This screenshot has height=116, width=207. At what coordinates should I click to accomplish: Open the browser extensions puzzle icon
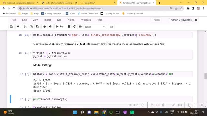[x=188, y=8]
